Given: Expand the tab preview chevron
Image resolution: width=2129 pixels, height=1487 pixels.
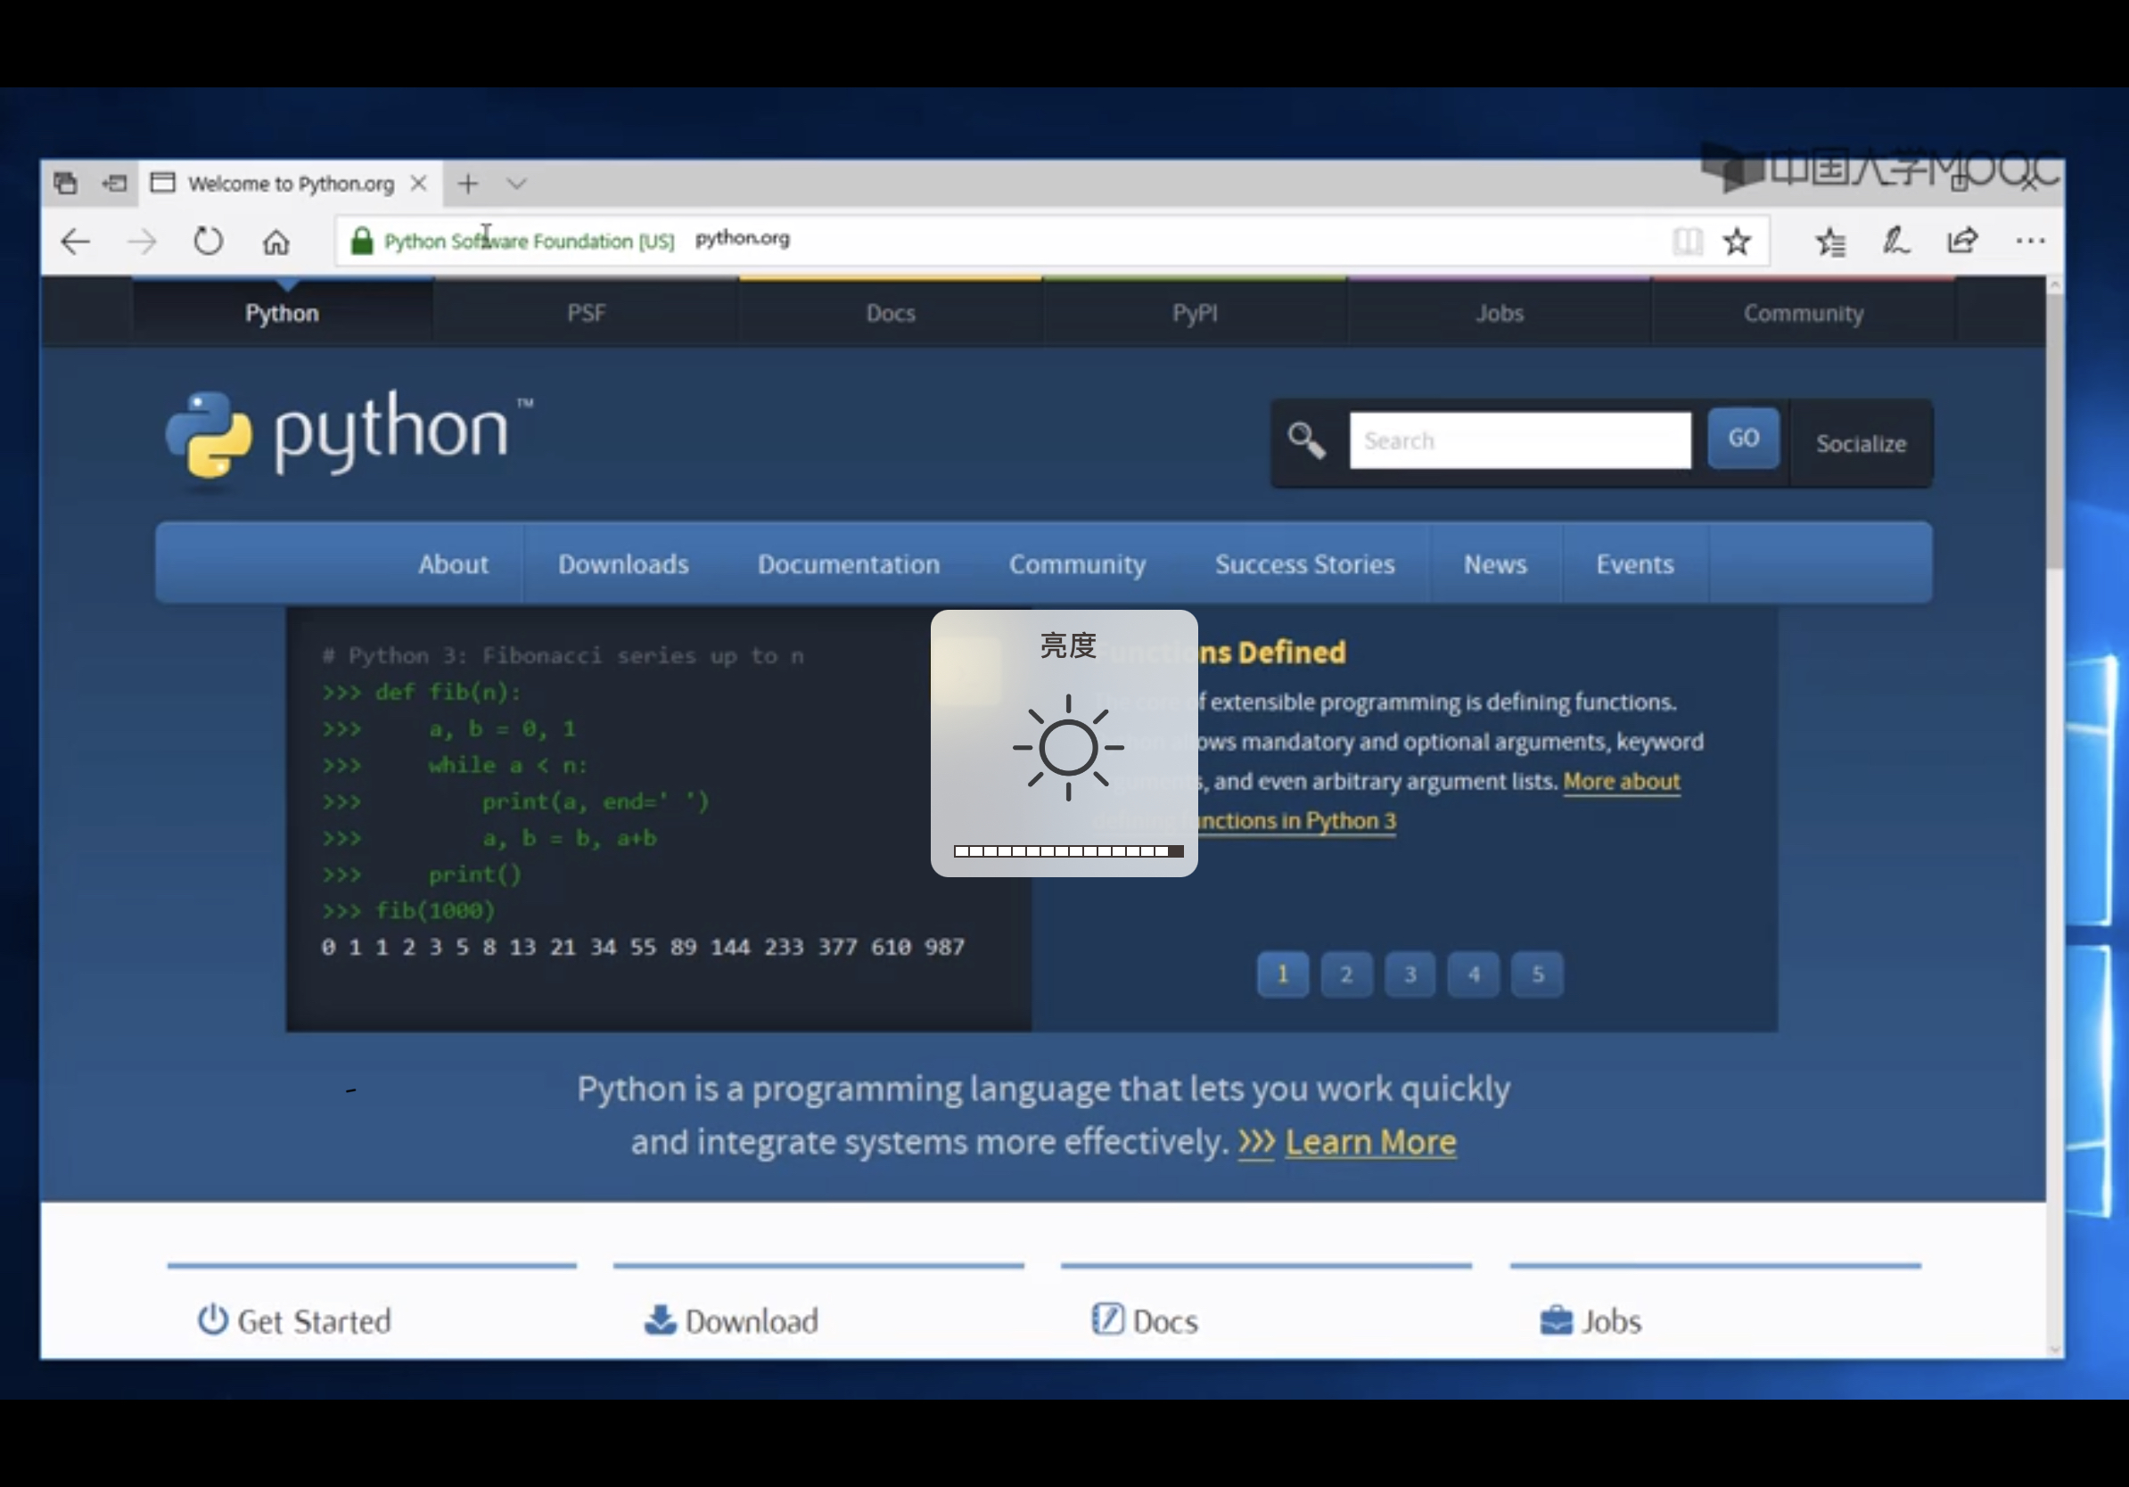Looking at the screenshot, I should [x=516, y=184].
